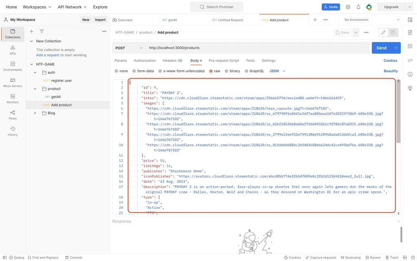The width and height of the screenshot is (417, 261).
Task: Open the Flows sidebar panel
Action: [x=13, y=115]
